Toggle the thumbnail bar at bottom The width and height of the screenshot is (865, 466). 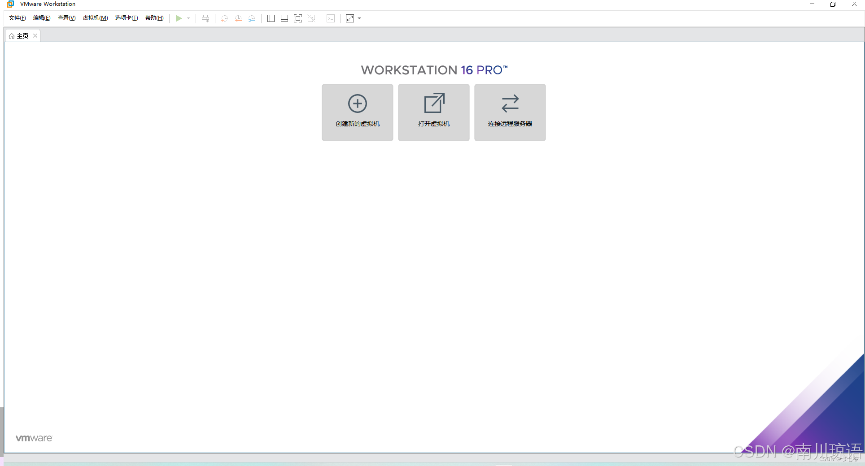click(284, 18)
